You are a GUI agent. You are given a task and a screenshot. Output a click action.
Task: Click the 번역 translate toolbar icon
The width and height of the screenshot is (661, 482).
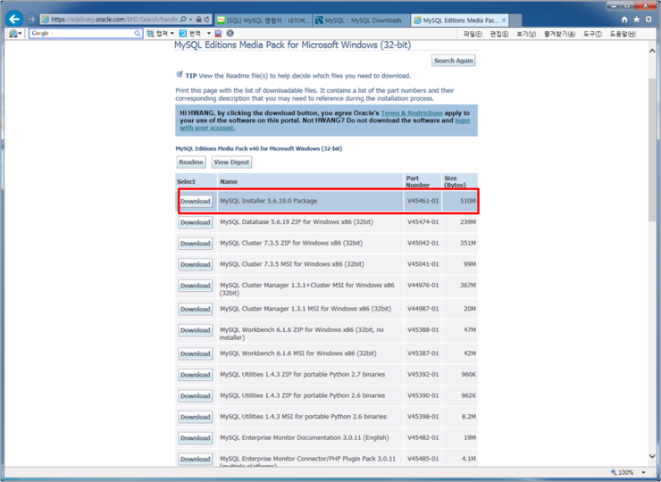pyautogui.click(x=182, y=33)
